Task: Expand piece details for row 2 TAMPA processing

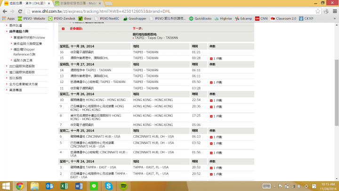Action: pyautogui.click(x=211, y=174)
